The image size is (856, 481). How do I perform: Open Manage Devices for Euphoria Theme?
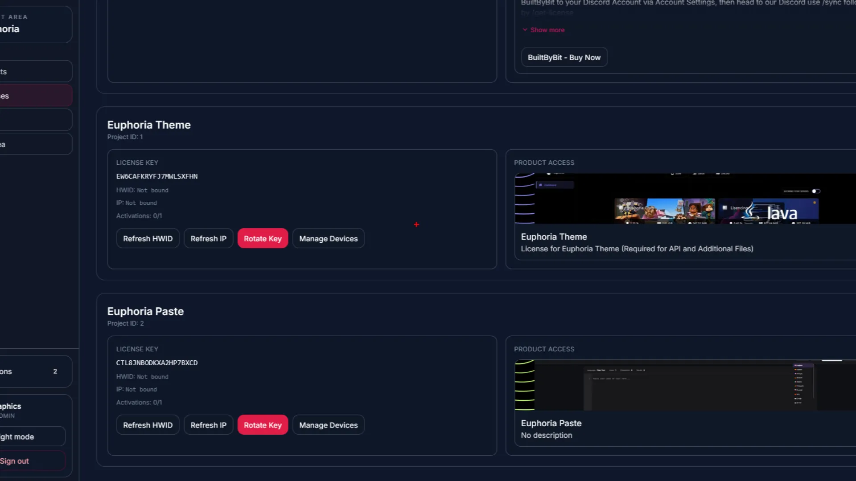(x=328, y=239)
